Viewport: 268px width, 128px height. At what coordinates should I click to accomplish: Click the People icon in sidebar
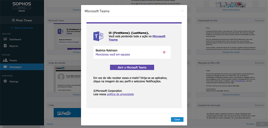pos(5,60)
